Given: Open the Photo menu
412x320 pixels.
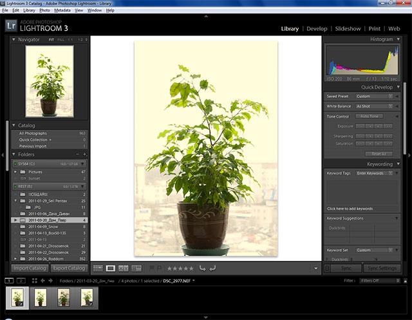Looking at the screenshot, I should tap(44, 10).
